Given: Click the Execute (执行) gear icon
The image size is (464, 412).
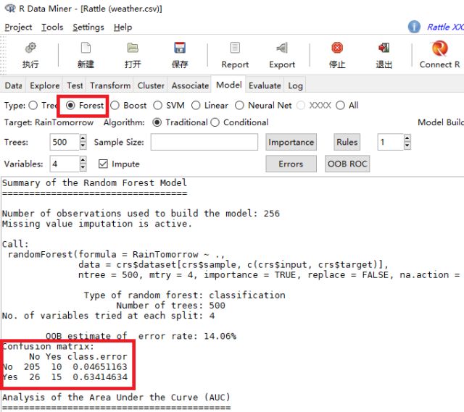Looking at the screenshot, I should pyautogui.click(x=30, y=48).
